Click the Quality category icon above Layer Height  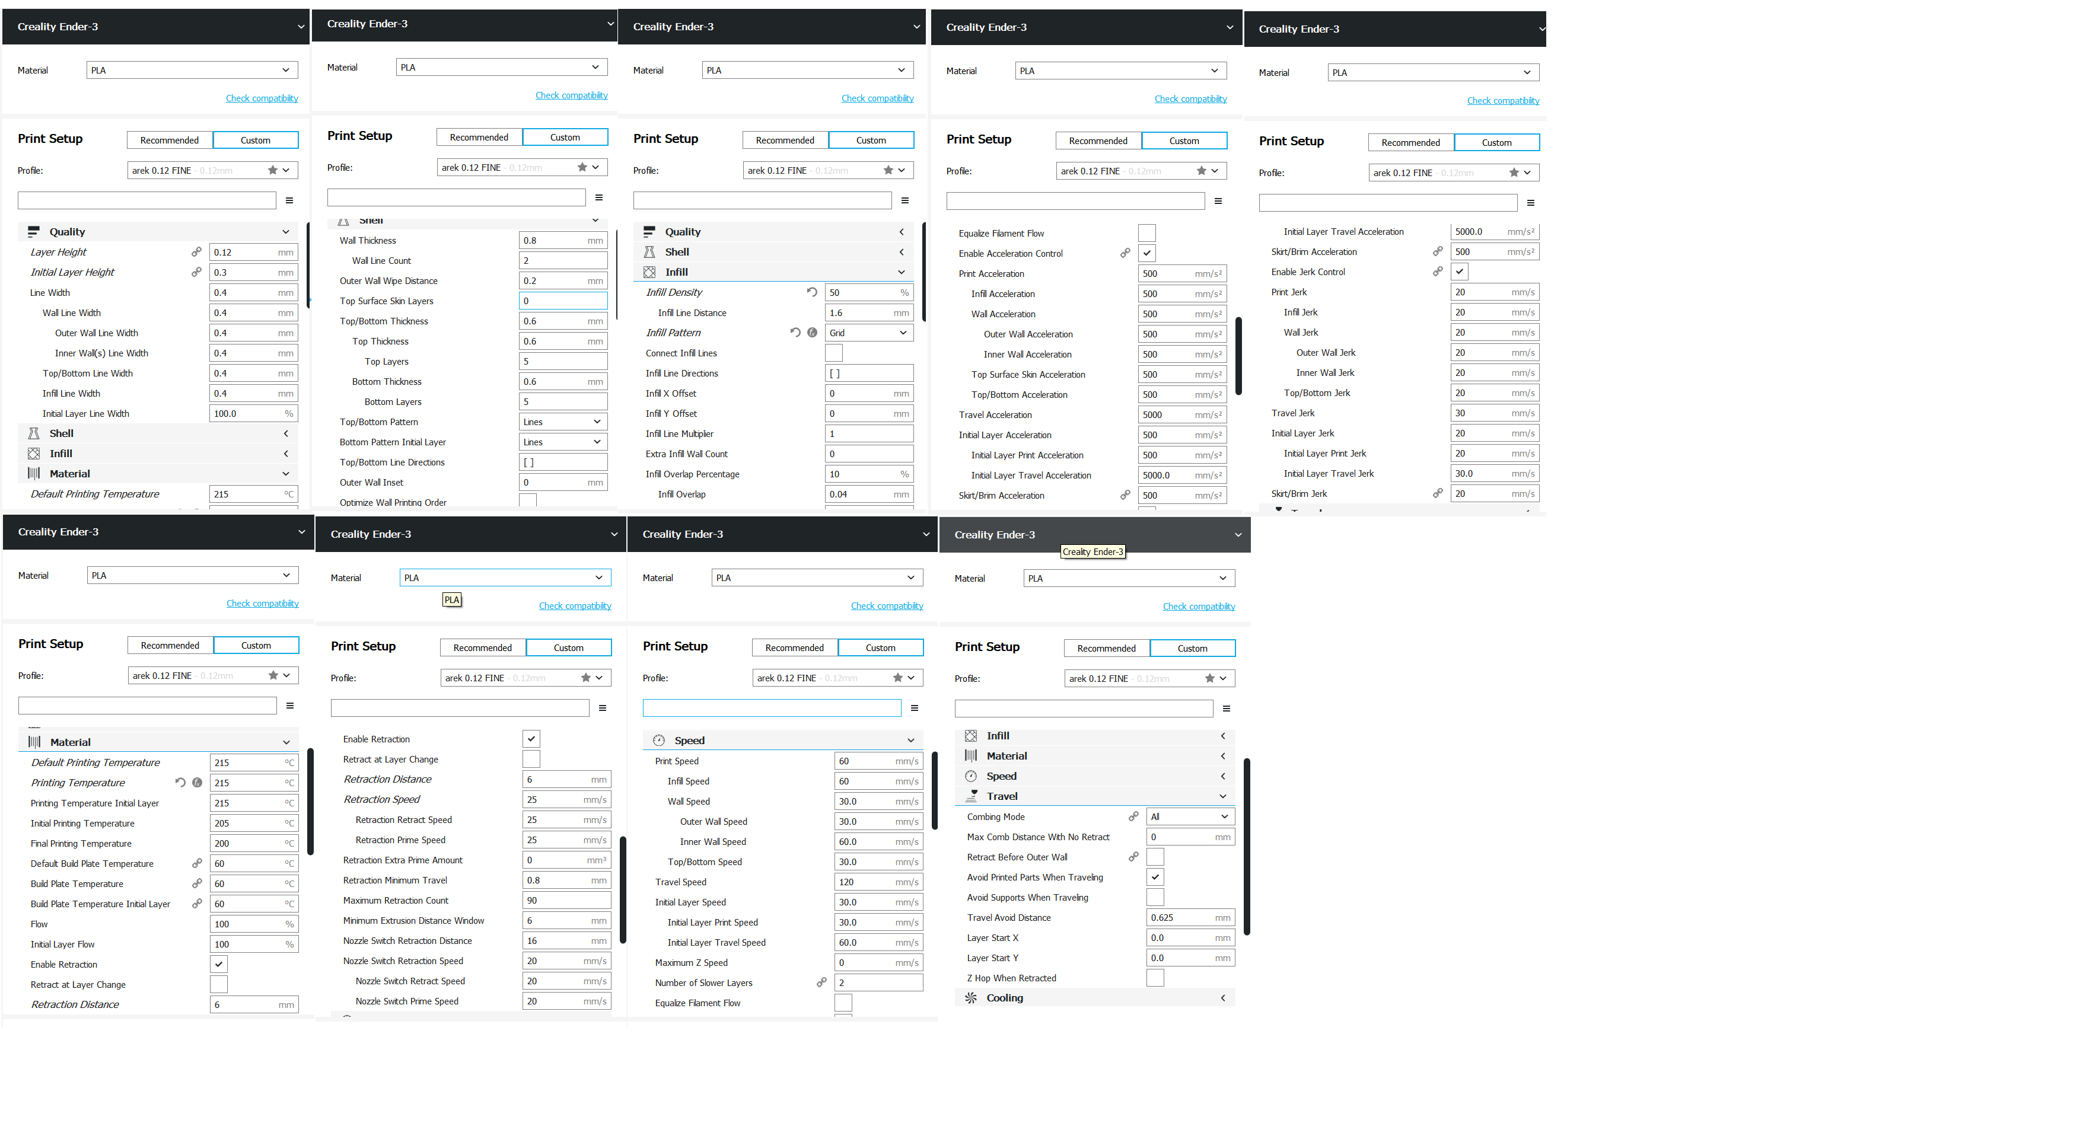[x=34, y=231]
